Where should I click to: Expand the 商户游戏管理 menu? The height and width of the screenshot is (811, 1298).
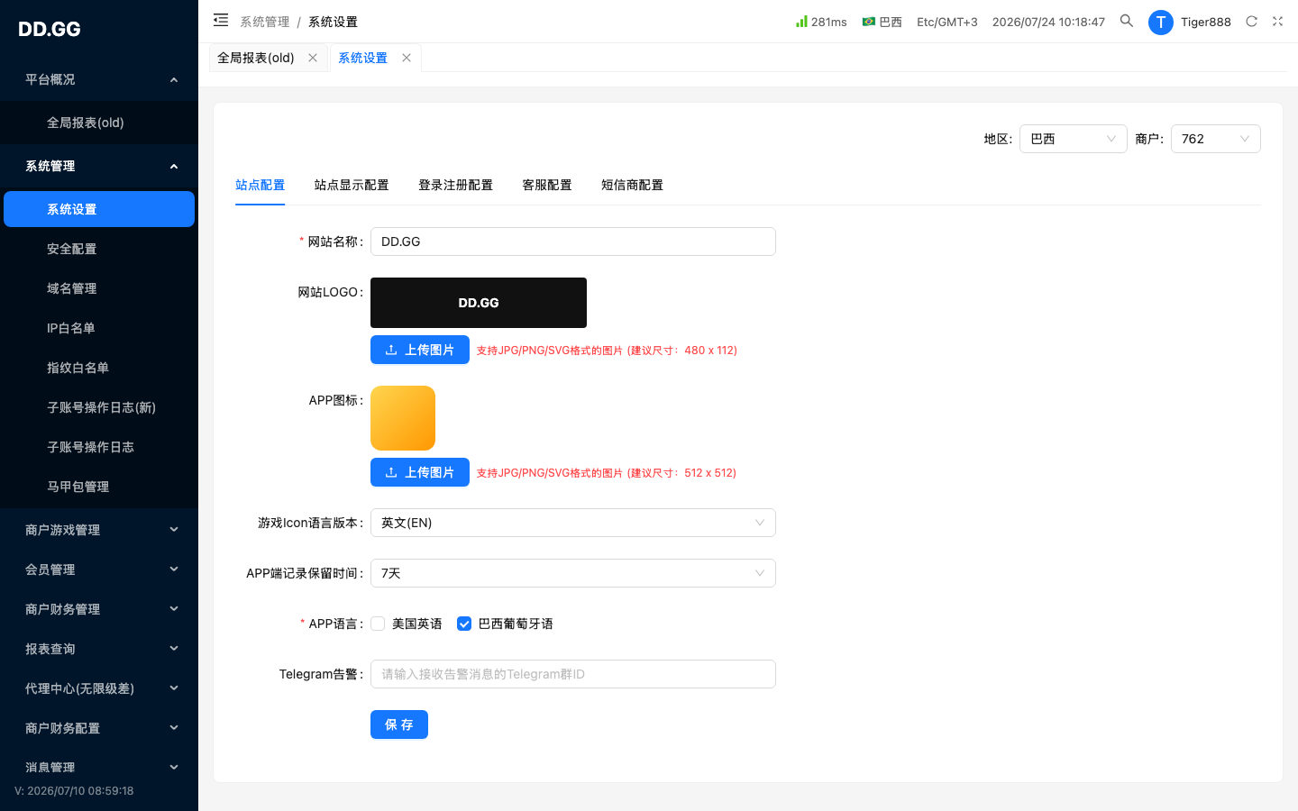(99, 530)
